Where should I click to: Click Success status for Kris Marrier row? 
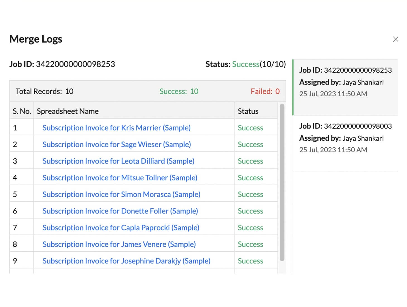(x=250, y=128)
